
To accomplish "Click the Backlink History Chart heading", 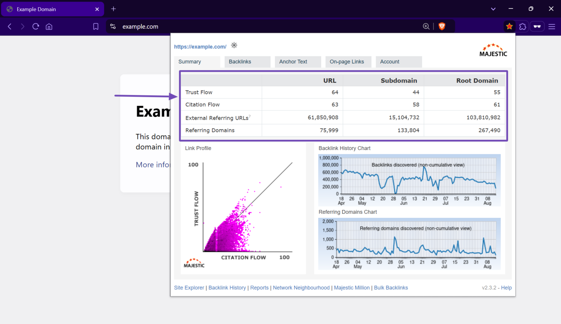I will (345, 148).
